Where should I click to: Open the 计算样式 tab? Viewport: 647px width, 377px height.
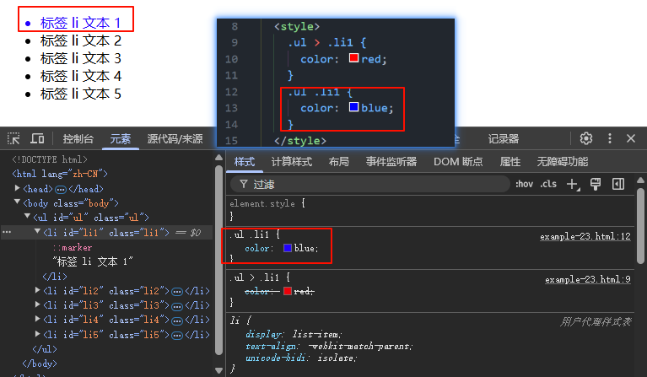[x=292, y=162]
